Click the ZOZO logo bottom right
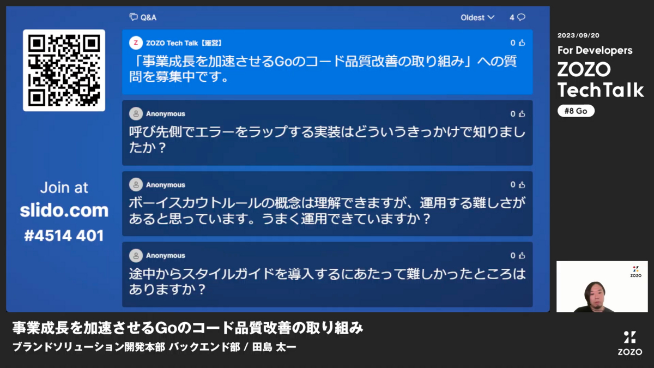This screenshot has height=368, width=654. coord(629,343)
